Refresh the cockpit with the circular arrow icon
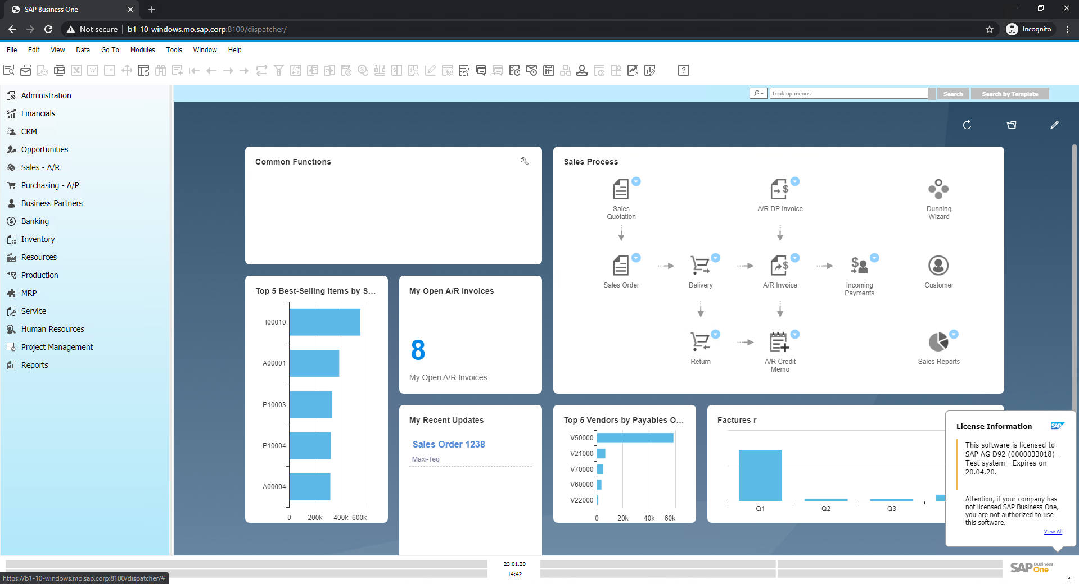 [x=967, y=125]
